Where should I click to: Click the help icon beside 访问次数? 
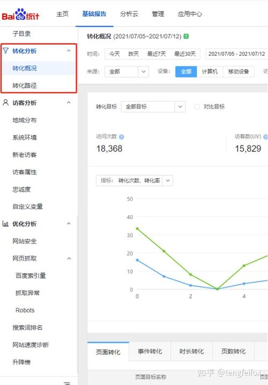click(121, 137)
